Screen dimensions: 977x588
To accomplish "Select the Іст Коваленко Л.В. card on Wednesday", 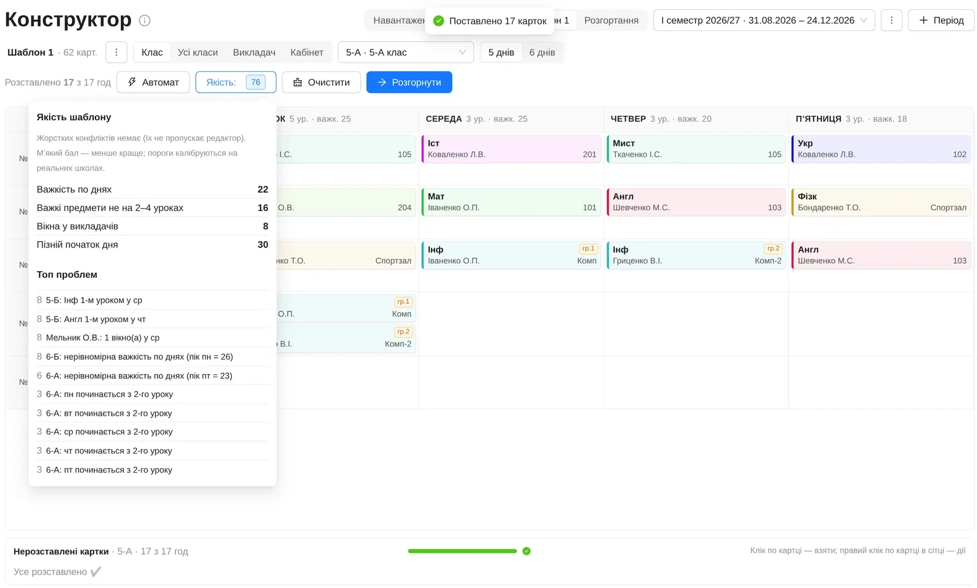I will coord(511,149).
